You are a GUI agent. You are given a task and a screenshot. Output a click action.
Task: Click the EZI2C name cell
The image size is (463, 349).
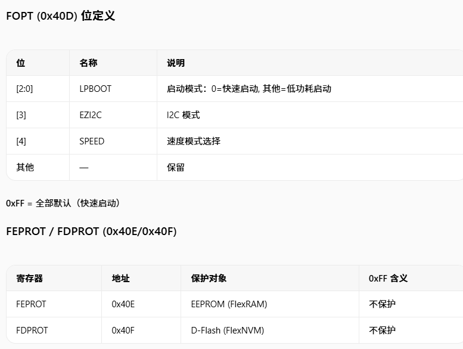(91, 115)
